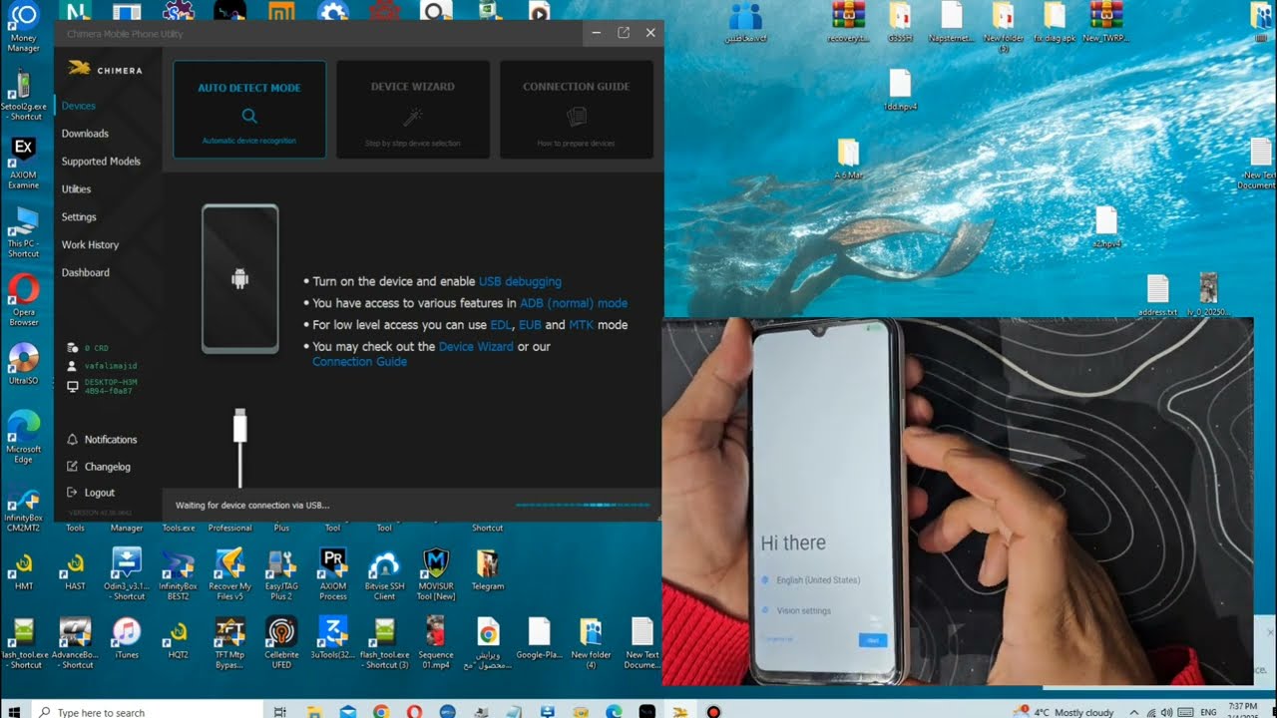Image resolution: width=1277 pixels, height=718 pixels.
Task: Open Odin3 shortcut on desktop
Action: pos(128,573)
